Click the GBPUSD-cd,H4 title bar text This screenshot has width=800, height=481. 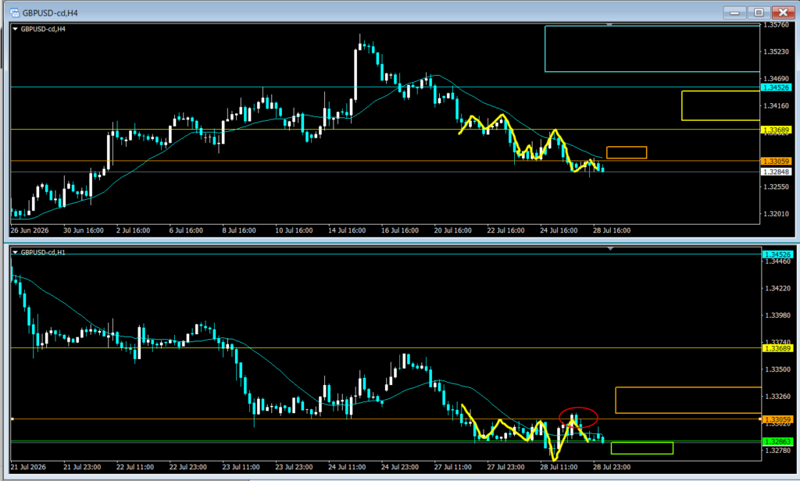tap(50, 13)
